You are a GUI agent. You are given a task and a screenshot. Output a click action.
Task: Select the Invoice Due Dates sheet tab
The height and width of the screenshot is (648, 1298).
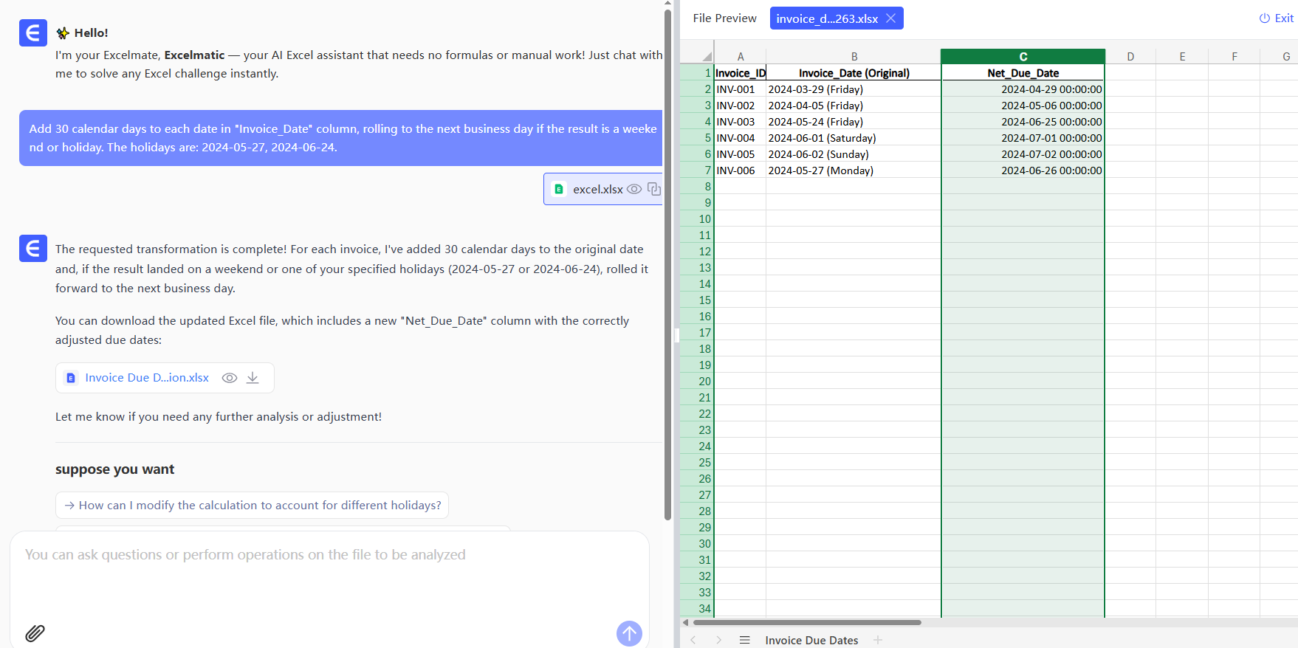tap(811, 640)
